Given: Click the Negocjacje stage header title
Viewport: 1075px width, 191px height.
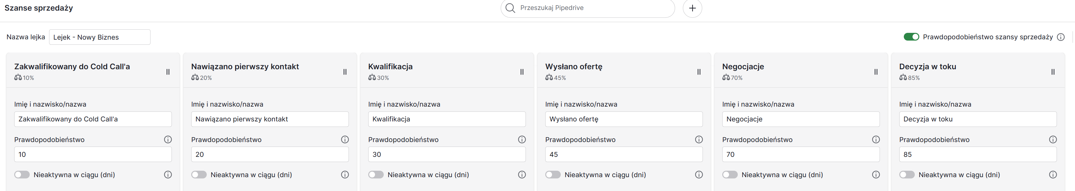Looking at the screenshot, I should coord(743,67).
